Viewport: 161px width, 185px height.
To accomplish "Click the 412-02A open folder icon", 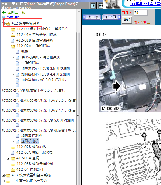I will [13, 46].
